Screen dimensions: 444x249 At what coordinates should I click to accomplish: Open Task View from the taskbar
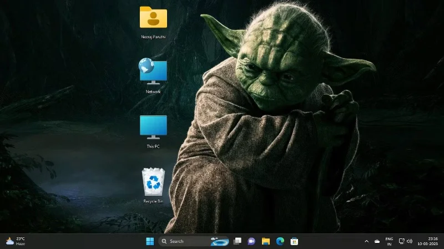[238, 241]
